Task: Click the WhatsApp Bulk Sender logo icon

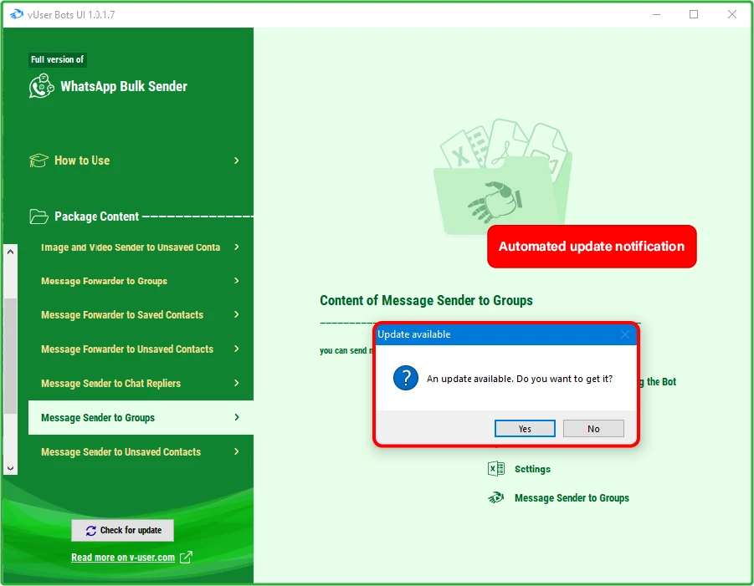Action: pos(41,86)
